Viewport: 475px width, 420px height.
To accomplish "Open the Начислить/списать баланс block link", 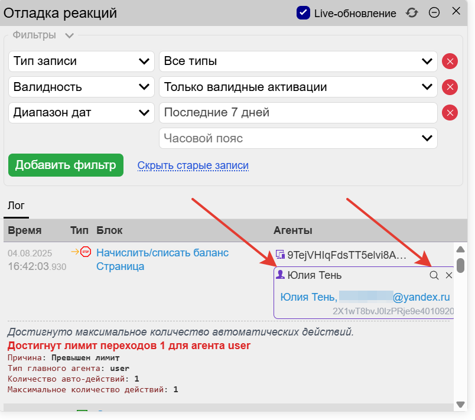I will [x=162, y=253].
